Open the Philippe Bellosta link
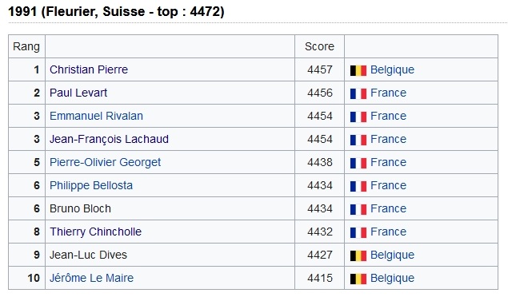The width and height of the screenshot is (508, 297). point(91,185)
